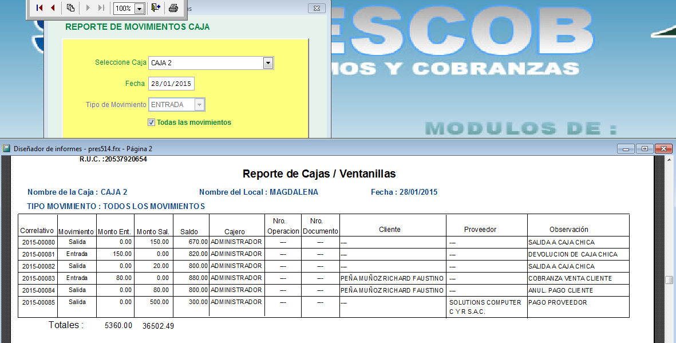
Task: Click the total 36502.49 amount
Action: [158, 326]
